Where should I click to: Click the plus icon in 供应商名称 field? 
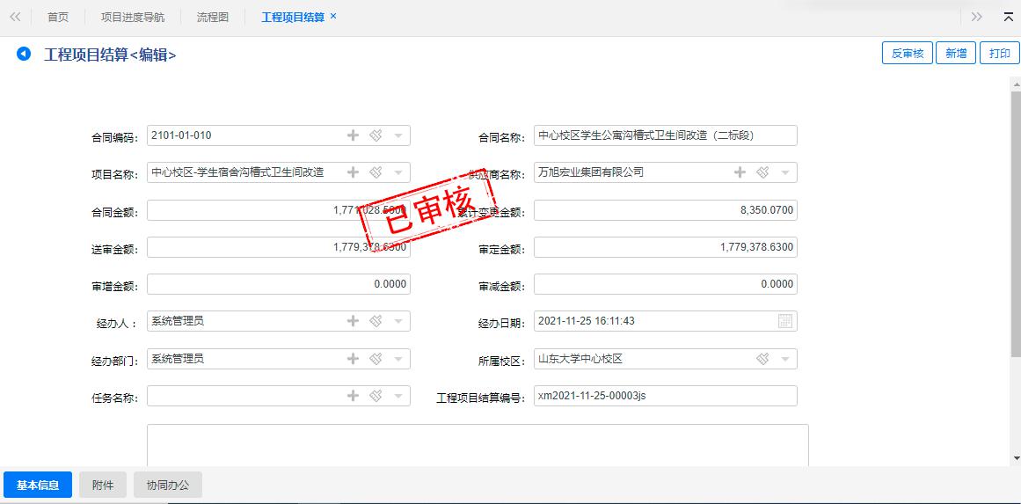point(740,172)
